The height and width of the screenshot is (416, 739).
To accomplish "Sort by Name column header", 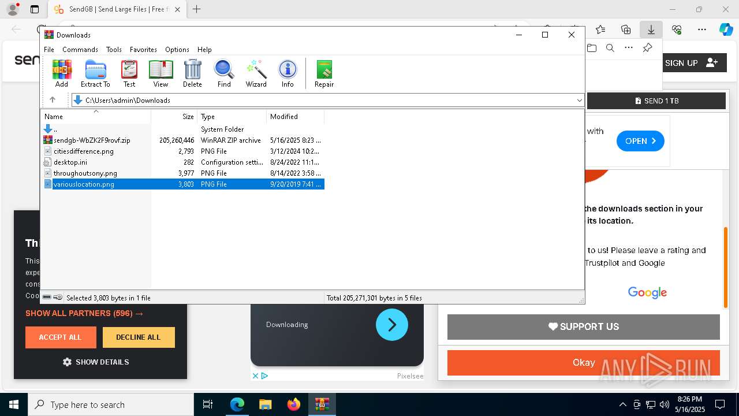I will pos(96,117).
